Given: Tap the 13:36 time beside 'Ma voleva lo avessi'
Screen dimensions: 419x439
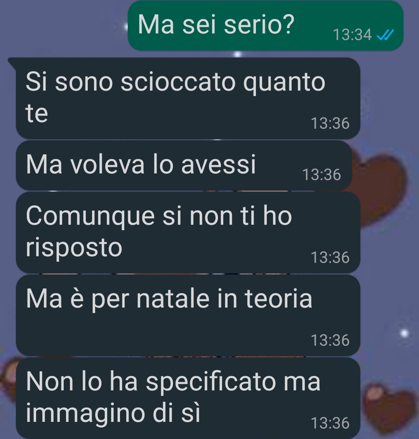Looking at the screenshot, I should [x=322, y=175].
